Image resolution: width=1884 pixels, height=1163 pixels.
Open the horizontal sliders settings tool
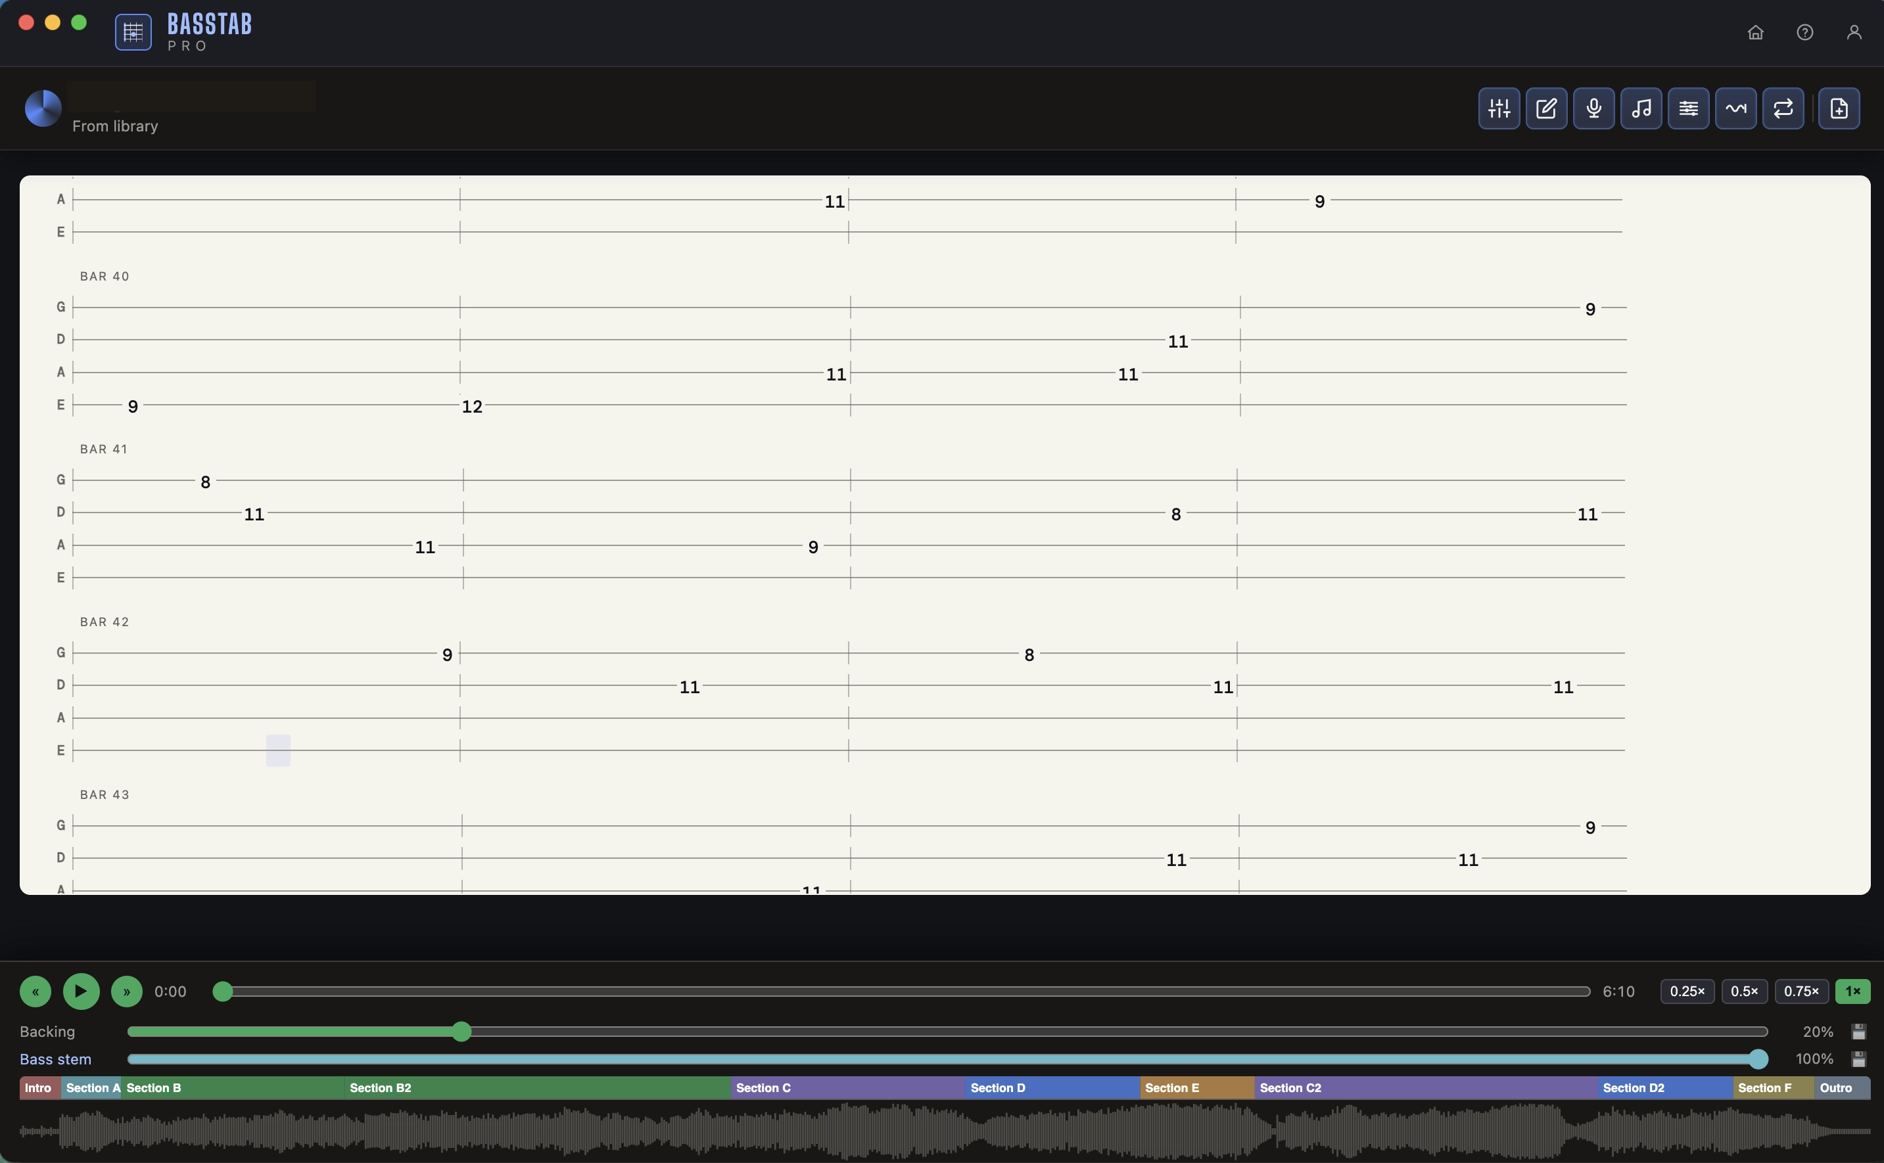[1689, 108]
